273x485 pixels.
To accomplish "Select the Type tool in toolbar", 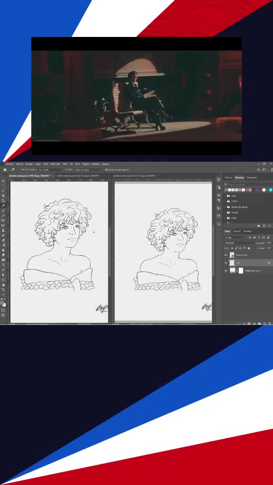I will tap(3, 265).
